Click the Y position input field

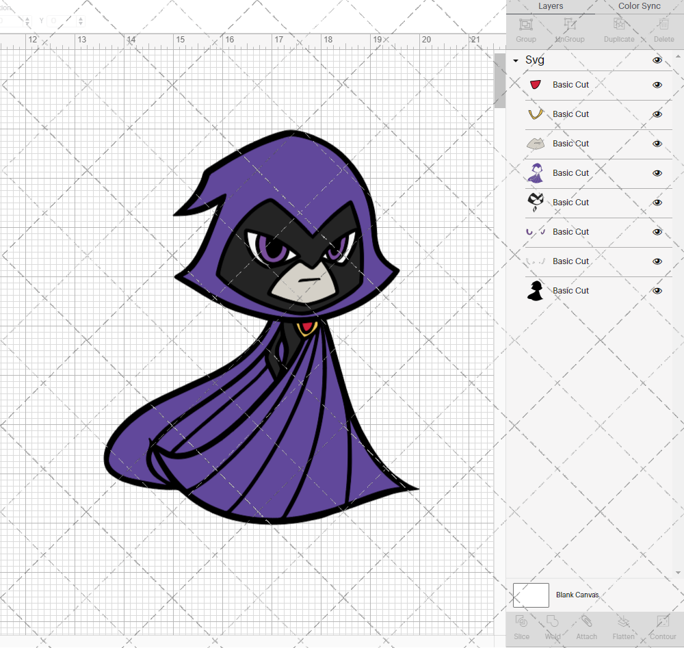(x=62, y=21)
